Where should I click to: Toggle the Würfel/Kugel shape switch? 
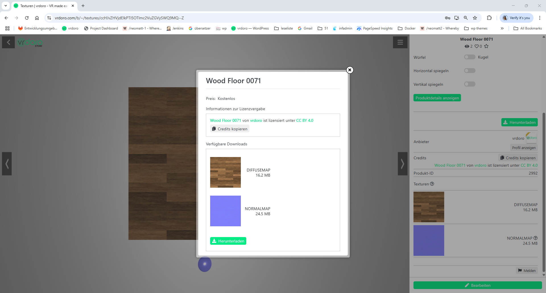click(470, 57)
